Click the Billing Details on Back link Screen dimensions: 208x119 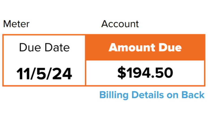[x=152, y=95]
